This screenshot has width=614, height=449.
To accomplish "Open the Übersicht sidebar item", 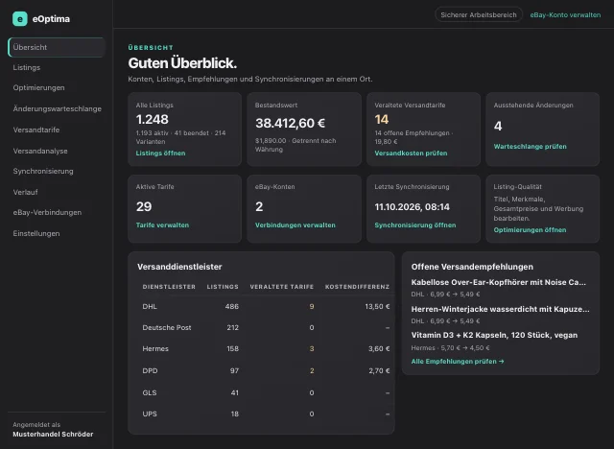I will [x=57, y=47].
